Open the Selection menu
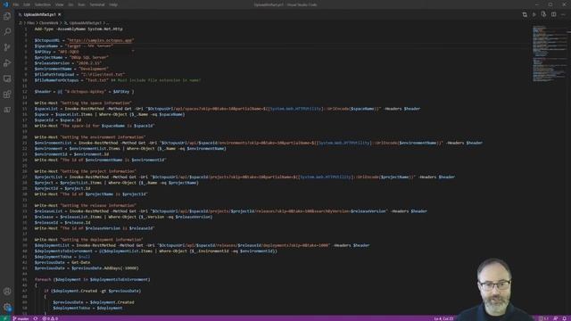 (x=43, y=4)
